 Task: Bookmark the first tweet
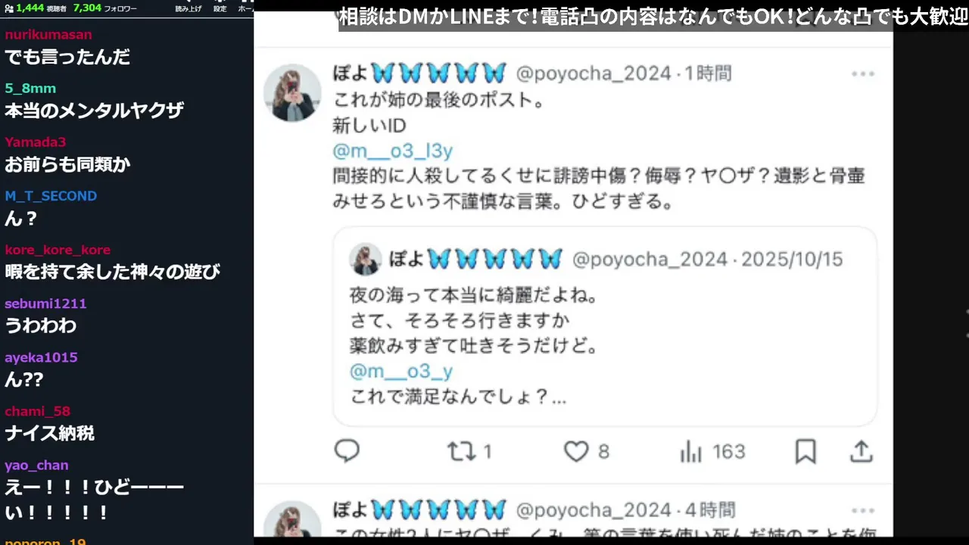[805, 452]
